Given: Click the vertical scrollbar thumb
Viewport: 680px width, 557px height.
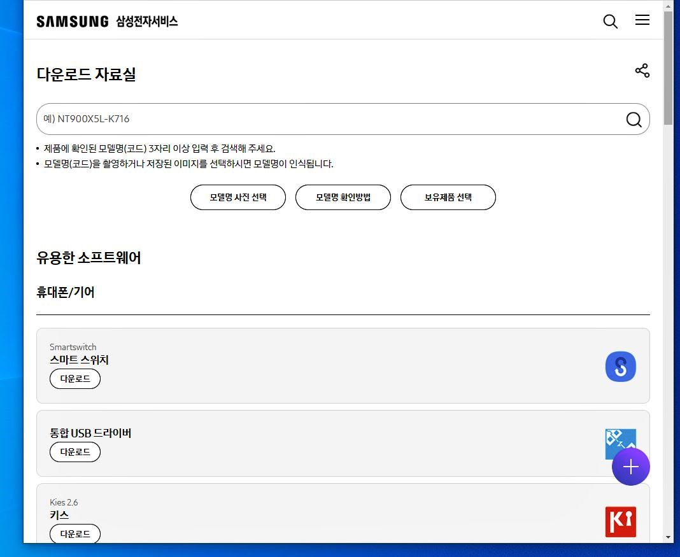Looking at the screenshot, I should 668,68.
